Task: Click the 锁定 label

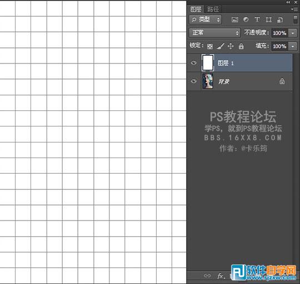Action: [x=197, y=46]
